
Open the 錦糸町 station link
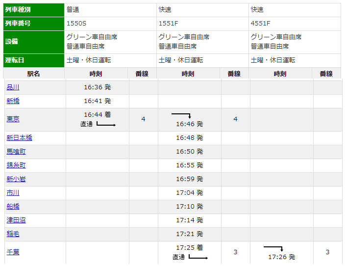[x=16, y=165]
